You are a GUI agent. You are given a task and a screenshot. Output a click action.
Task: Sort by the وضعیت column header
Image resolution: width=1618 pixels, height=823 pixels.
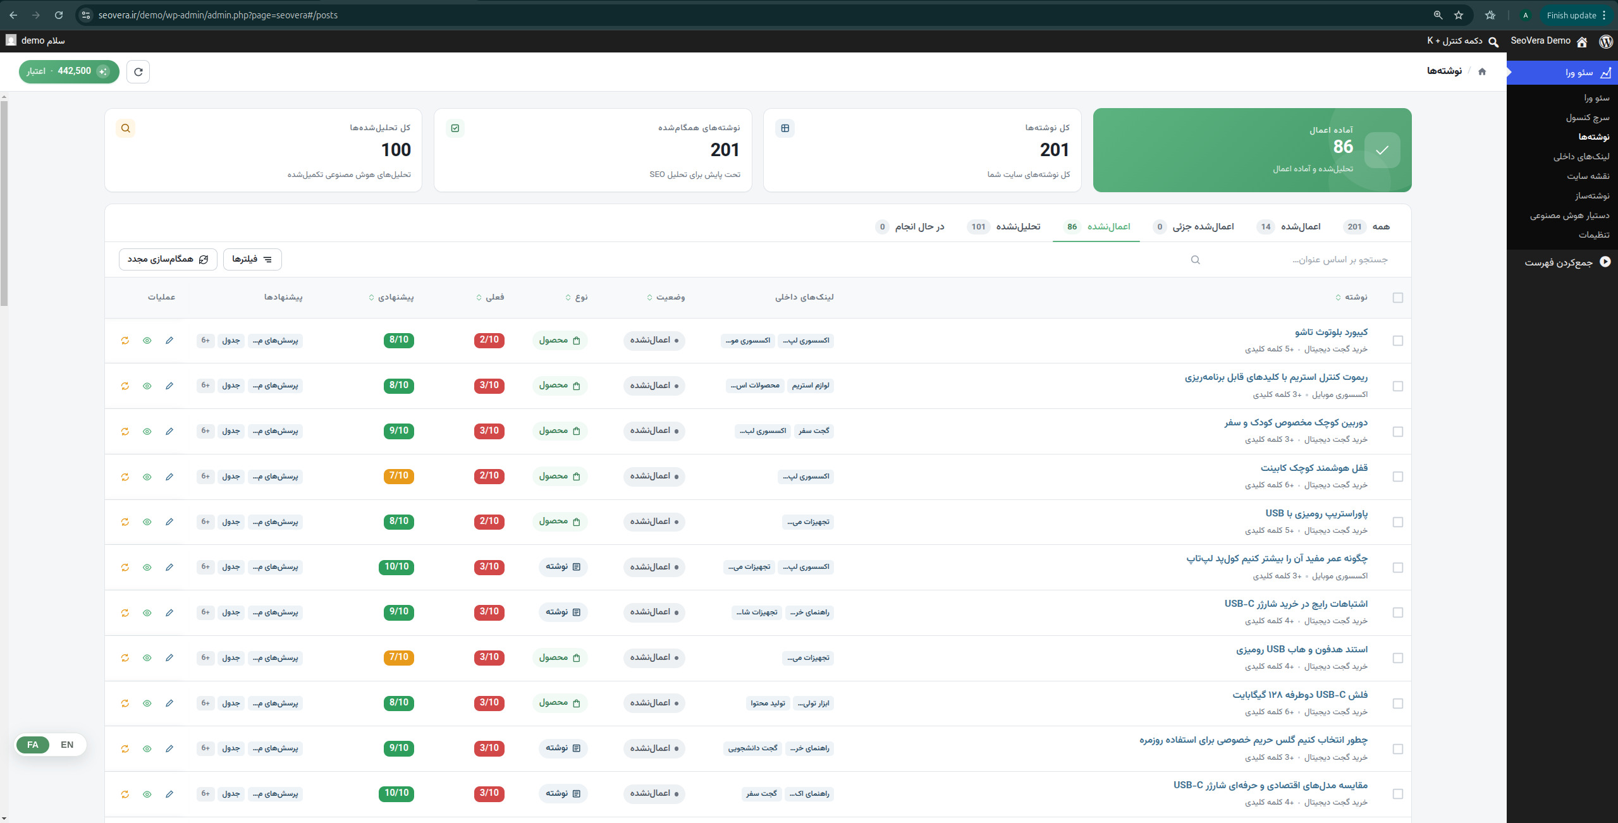coord(666,297)
